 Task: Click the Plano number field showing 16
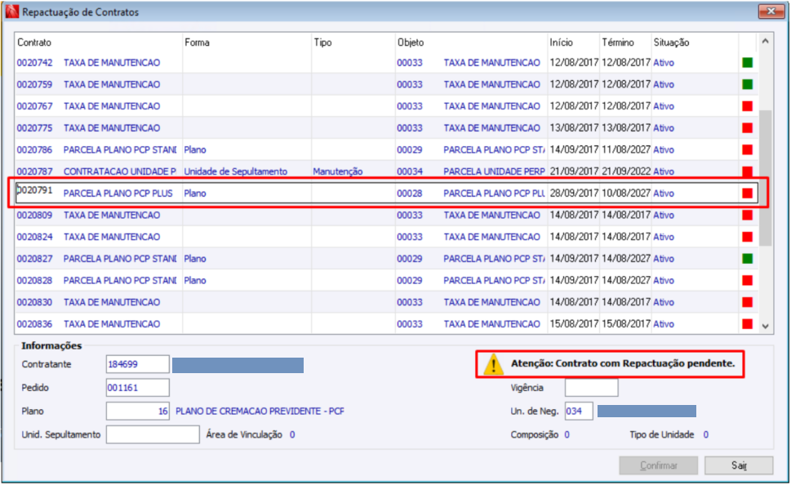tap(137, 411)
